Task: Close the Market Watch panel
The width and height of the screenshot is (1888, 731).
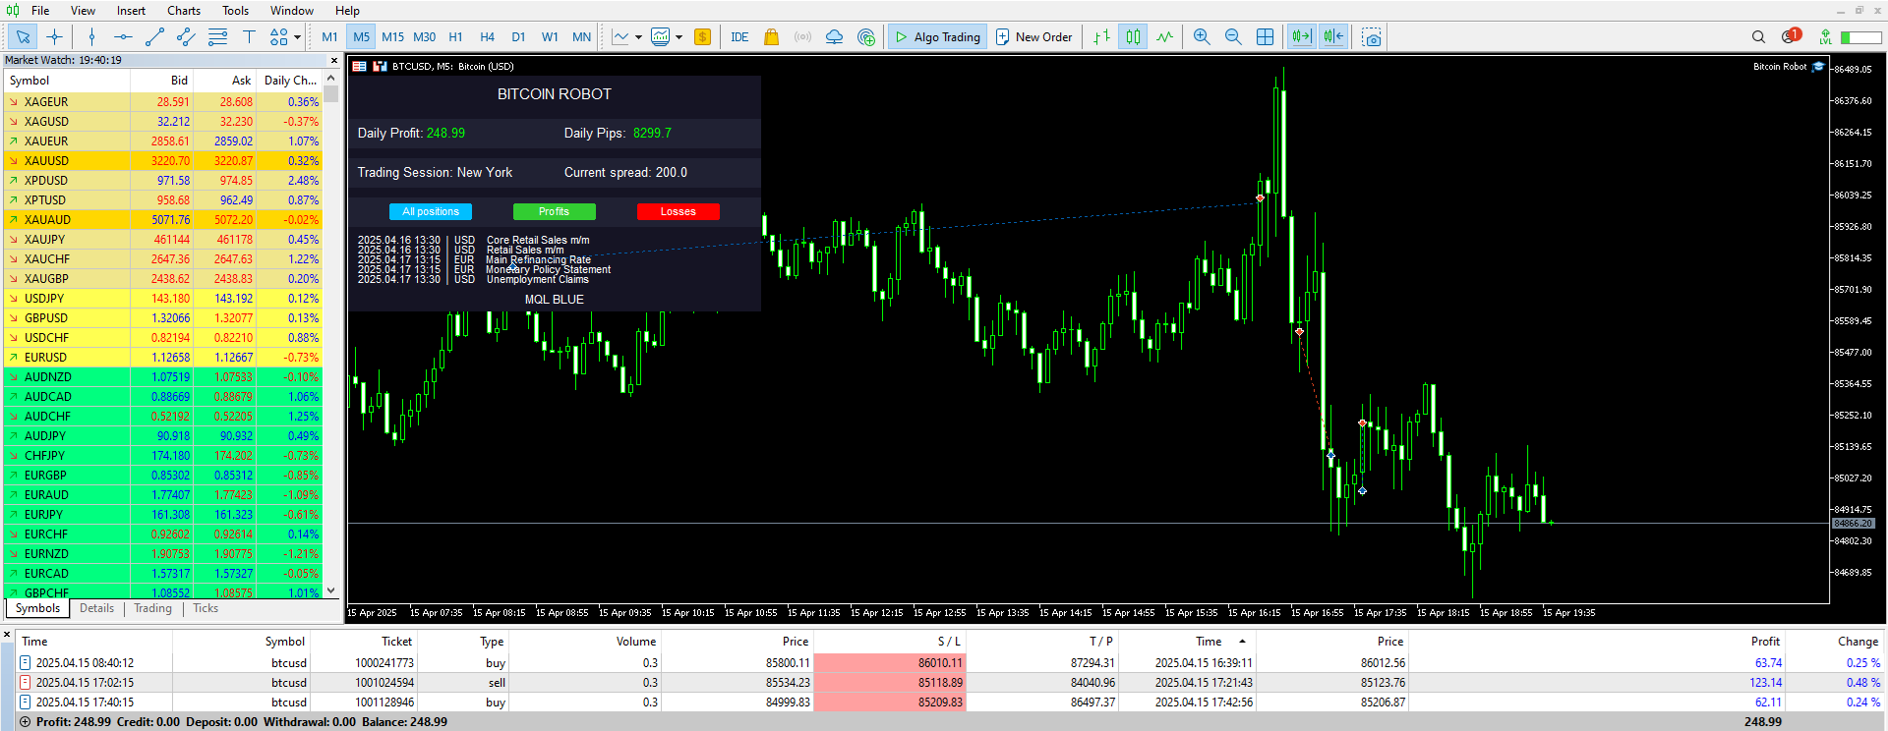Action: (x=333, y=61)
